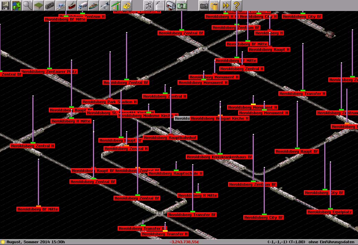The width and height of the screenshot is (358, 245).
Task: Open the airplane airport tools
Action: pos(105,6)
